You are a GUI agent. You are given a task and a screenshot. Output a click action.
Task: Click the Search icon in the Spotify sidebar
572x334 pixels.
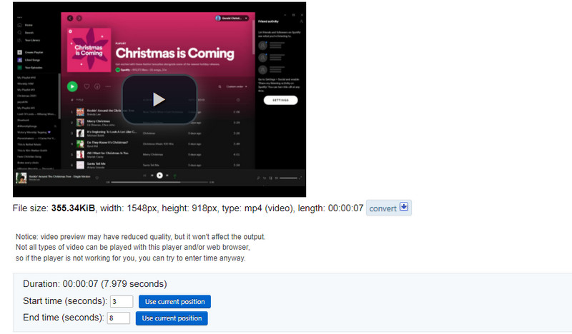pyautogui.click(x=19, y=33)
